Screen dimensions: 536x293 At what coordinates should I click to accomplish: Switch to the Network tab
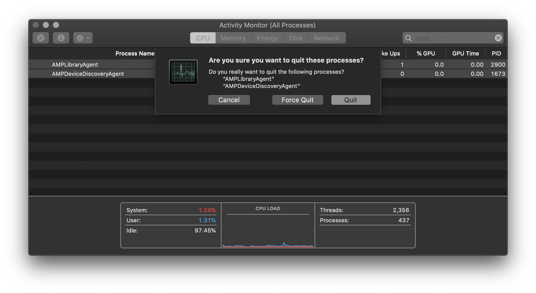(x=327, y=38)
